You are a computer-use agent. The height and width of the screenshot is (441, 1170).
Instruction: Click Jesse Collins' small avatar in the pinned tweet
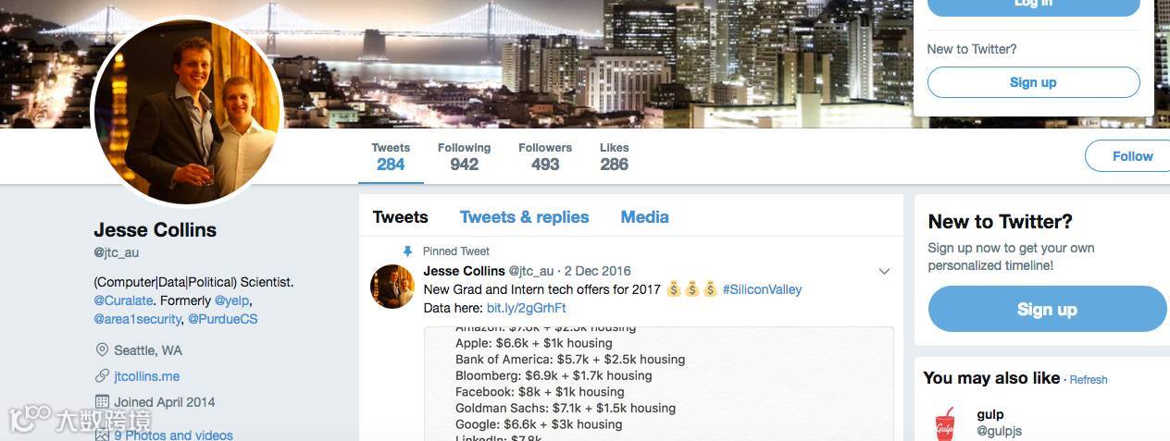(x=392, y=286)
